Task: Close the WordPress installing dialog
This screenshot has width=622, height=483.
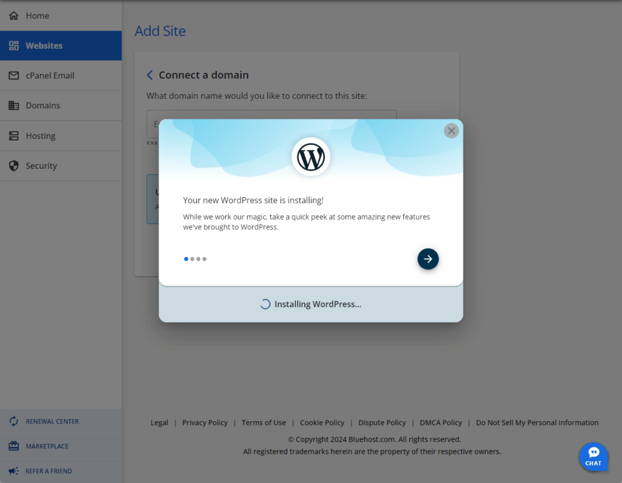Action: click(x=451, y=130)
